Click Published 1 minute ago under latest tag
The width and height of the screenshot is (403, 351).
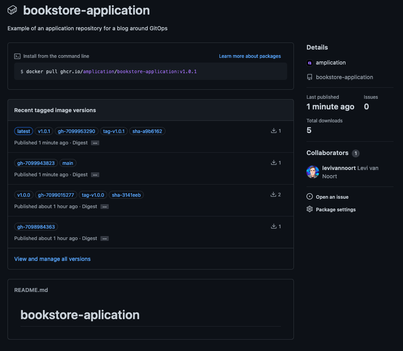click(41, 143)
